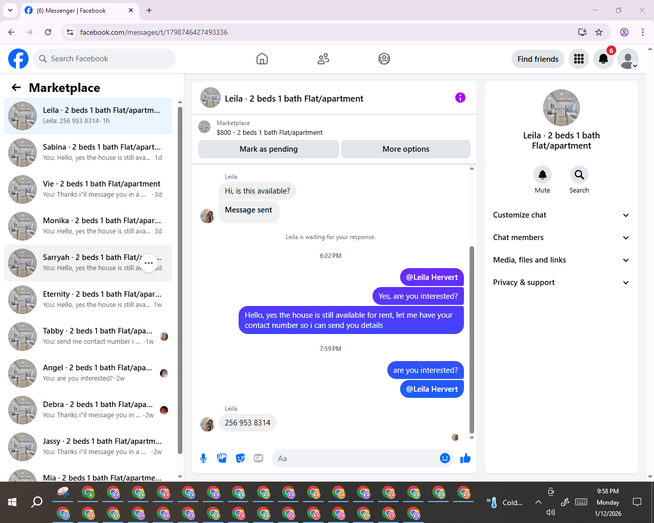Image resolution: width=654 pixels, height=523 pixels.
Task: Focus the Search Facebook field
Action: (104, 59)
